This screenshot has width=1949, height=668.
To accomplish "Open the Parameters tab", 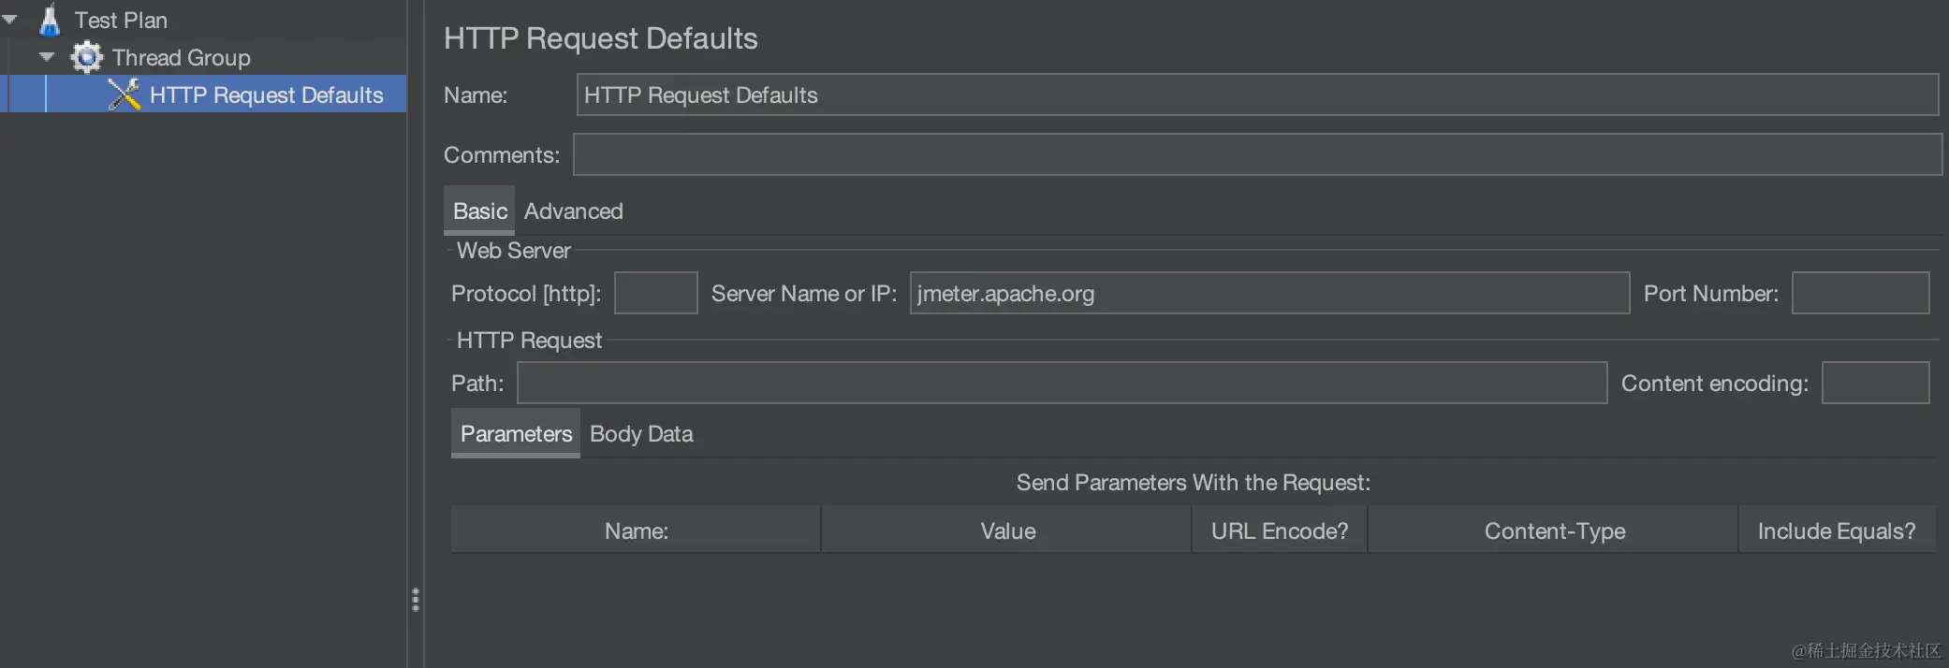I will coord(516,433).
